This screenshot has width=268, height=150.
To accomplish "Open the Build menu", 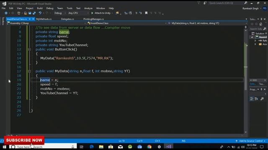I will [40, 8].
